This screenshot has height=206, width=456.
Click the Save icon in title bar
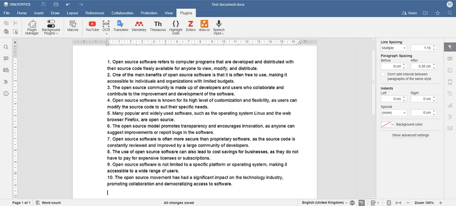[x=44, y=5]
